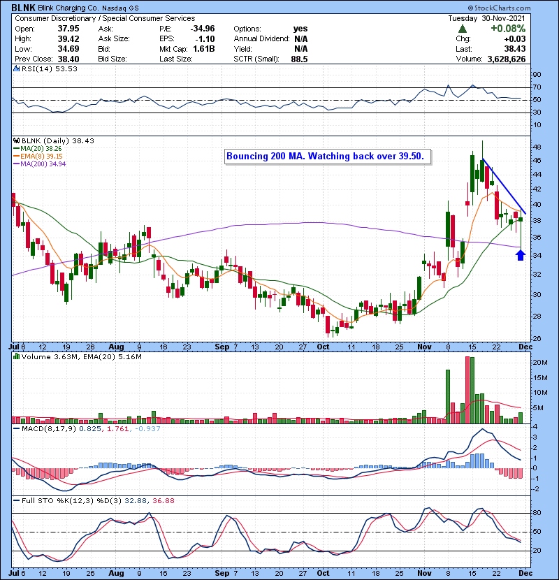Click the 48 price level on the price axis
This screenshot has height=580, width=559.
pos(537,147)
